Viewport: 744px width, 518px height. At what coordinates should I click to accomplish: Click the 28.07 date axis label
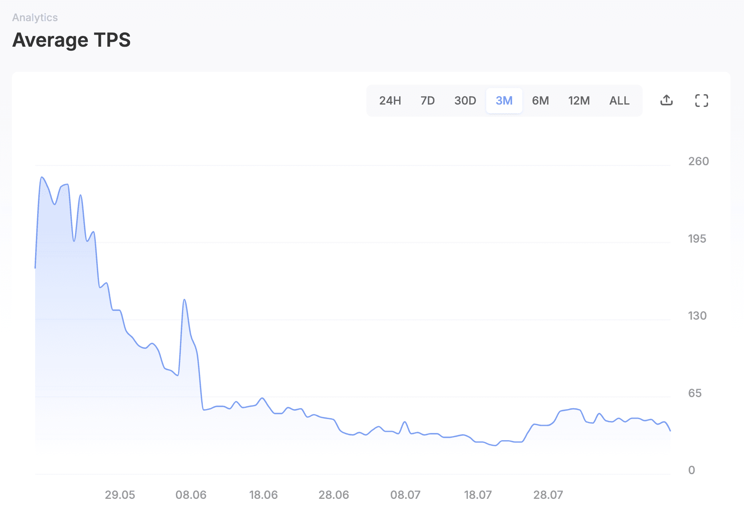coord(548,495)
